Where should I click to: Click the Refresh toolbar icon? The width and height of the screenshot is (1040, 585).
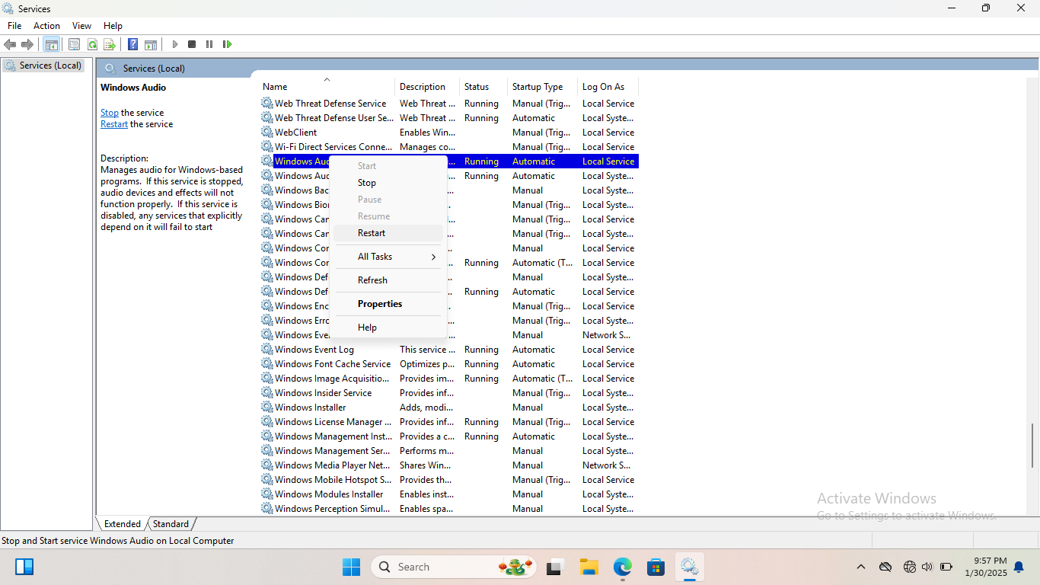(x=92, y=44)
